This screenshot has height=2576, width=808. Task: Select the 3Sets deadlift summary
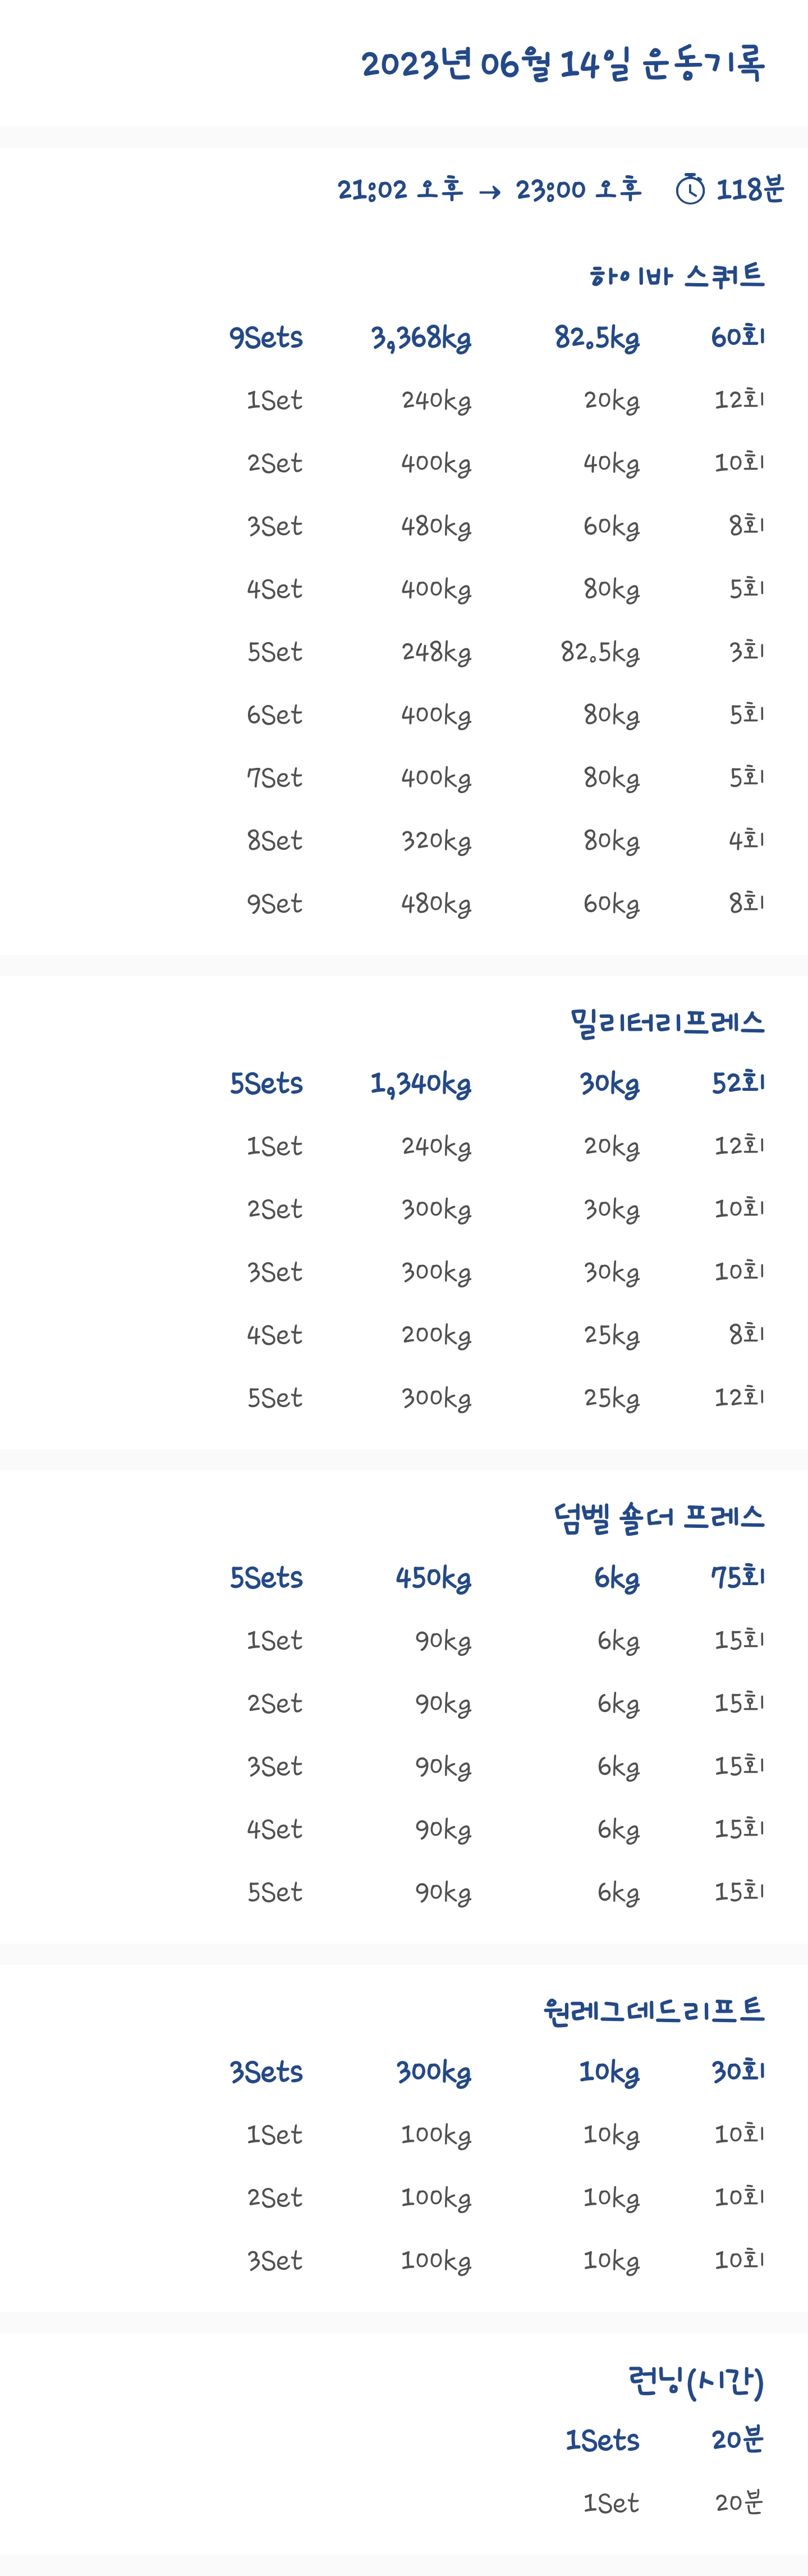point(265,2072)
